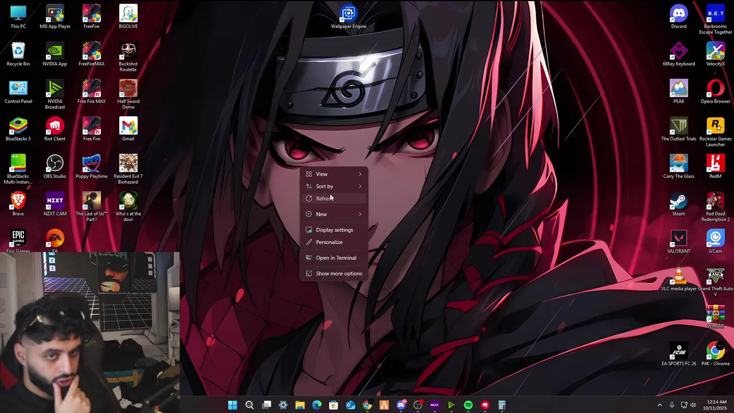734x413 pixels.
Task: Expand the View submenu
Action: click(x=334, y=174)
